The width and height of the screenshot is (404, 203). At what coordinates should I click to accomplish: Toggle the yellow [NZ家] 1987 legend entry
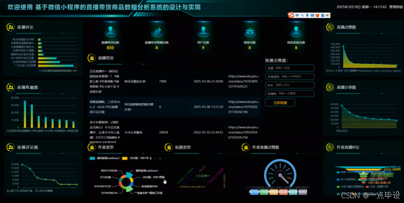pyautogui.click(x=135, y=158)
